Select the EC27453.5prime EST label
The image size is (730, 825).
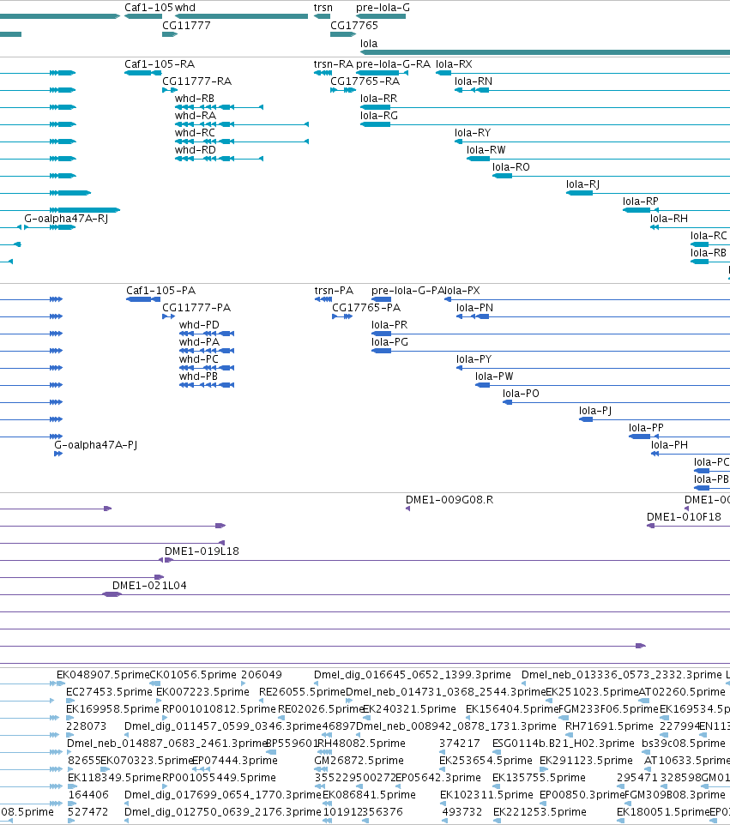click(110, 691)
